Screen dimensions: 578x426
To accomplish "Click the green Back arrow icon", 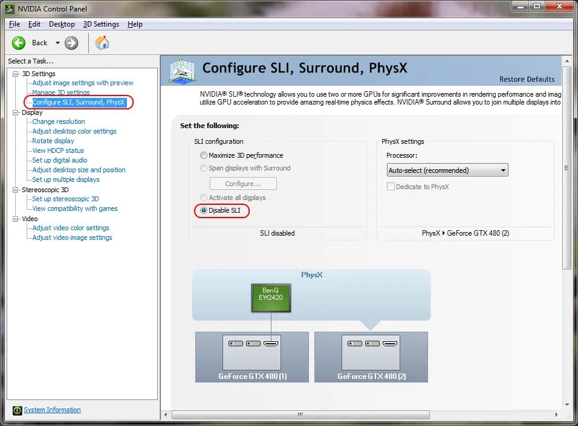I will click(18, 43).
